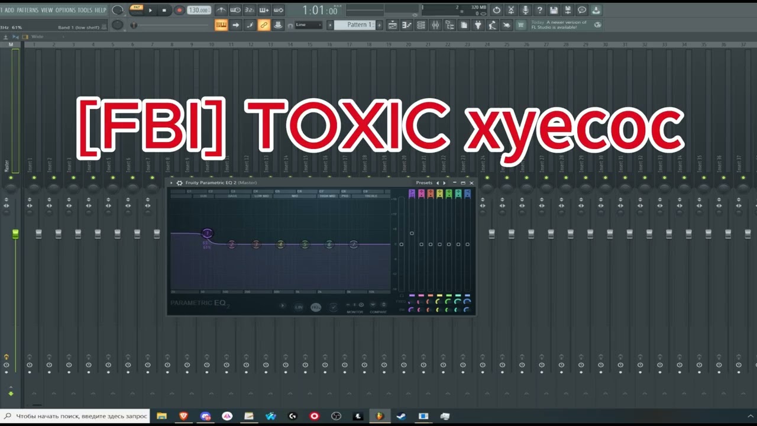This screenshot has width=757, height=426.
Task: Open the HELP menu
Action: click(101, 10)
